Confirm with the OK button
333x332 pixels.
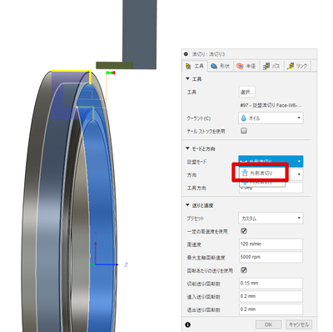click(x=268, y=324)
